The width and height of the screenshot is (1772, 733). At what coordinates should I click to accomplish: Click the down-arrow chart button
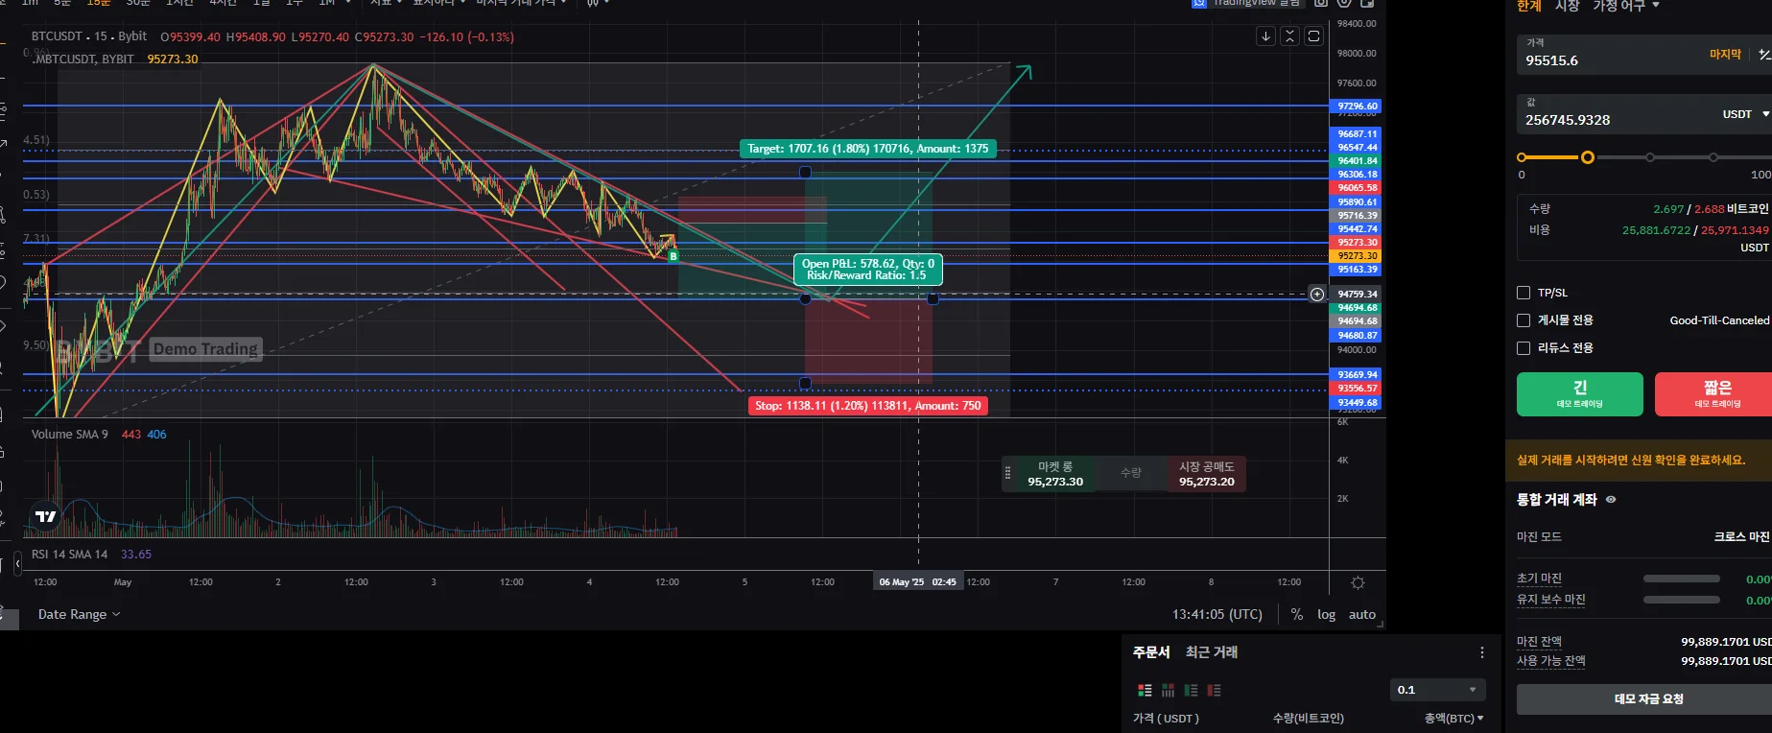coord(1266,36)
